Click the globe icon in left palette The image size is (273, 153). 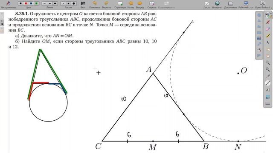(259, 15)
